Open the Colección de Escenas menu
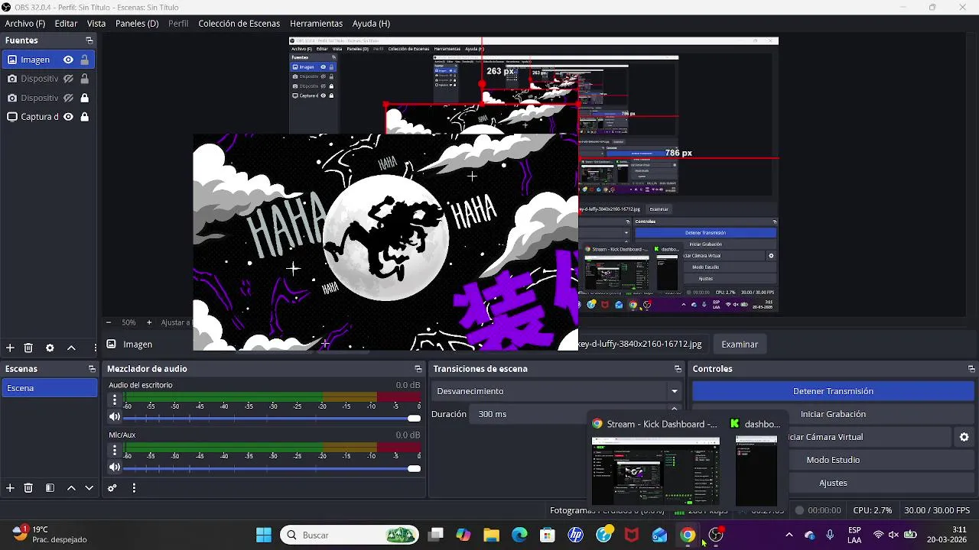Image resolution: width=979 pixels, height=550 pixels. [x=239, y=24]
